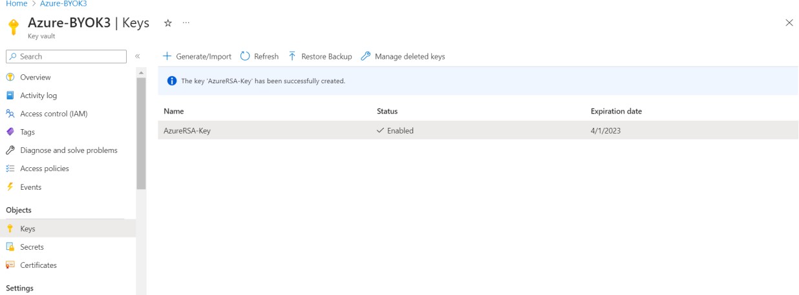Image resolution: width=799 pixels, height=295 pixels.
Task: Click the Overview key-circle icon
Action: (10, 77)
